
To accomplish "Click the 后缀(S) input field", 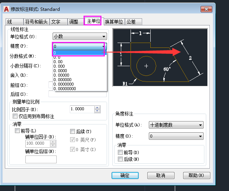I will point(78,94).
